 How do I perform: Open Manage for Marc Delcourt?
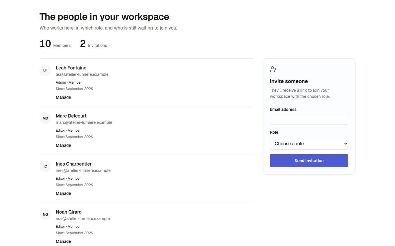pos(63,145)
